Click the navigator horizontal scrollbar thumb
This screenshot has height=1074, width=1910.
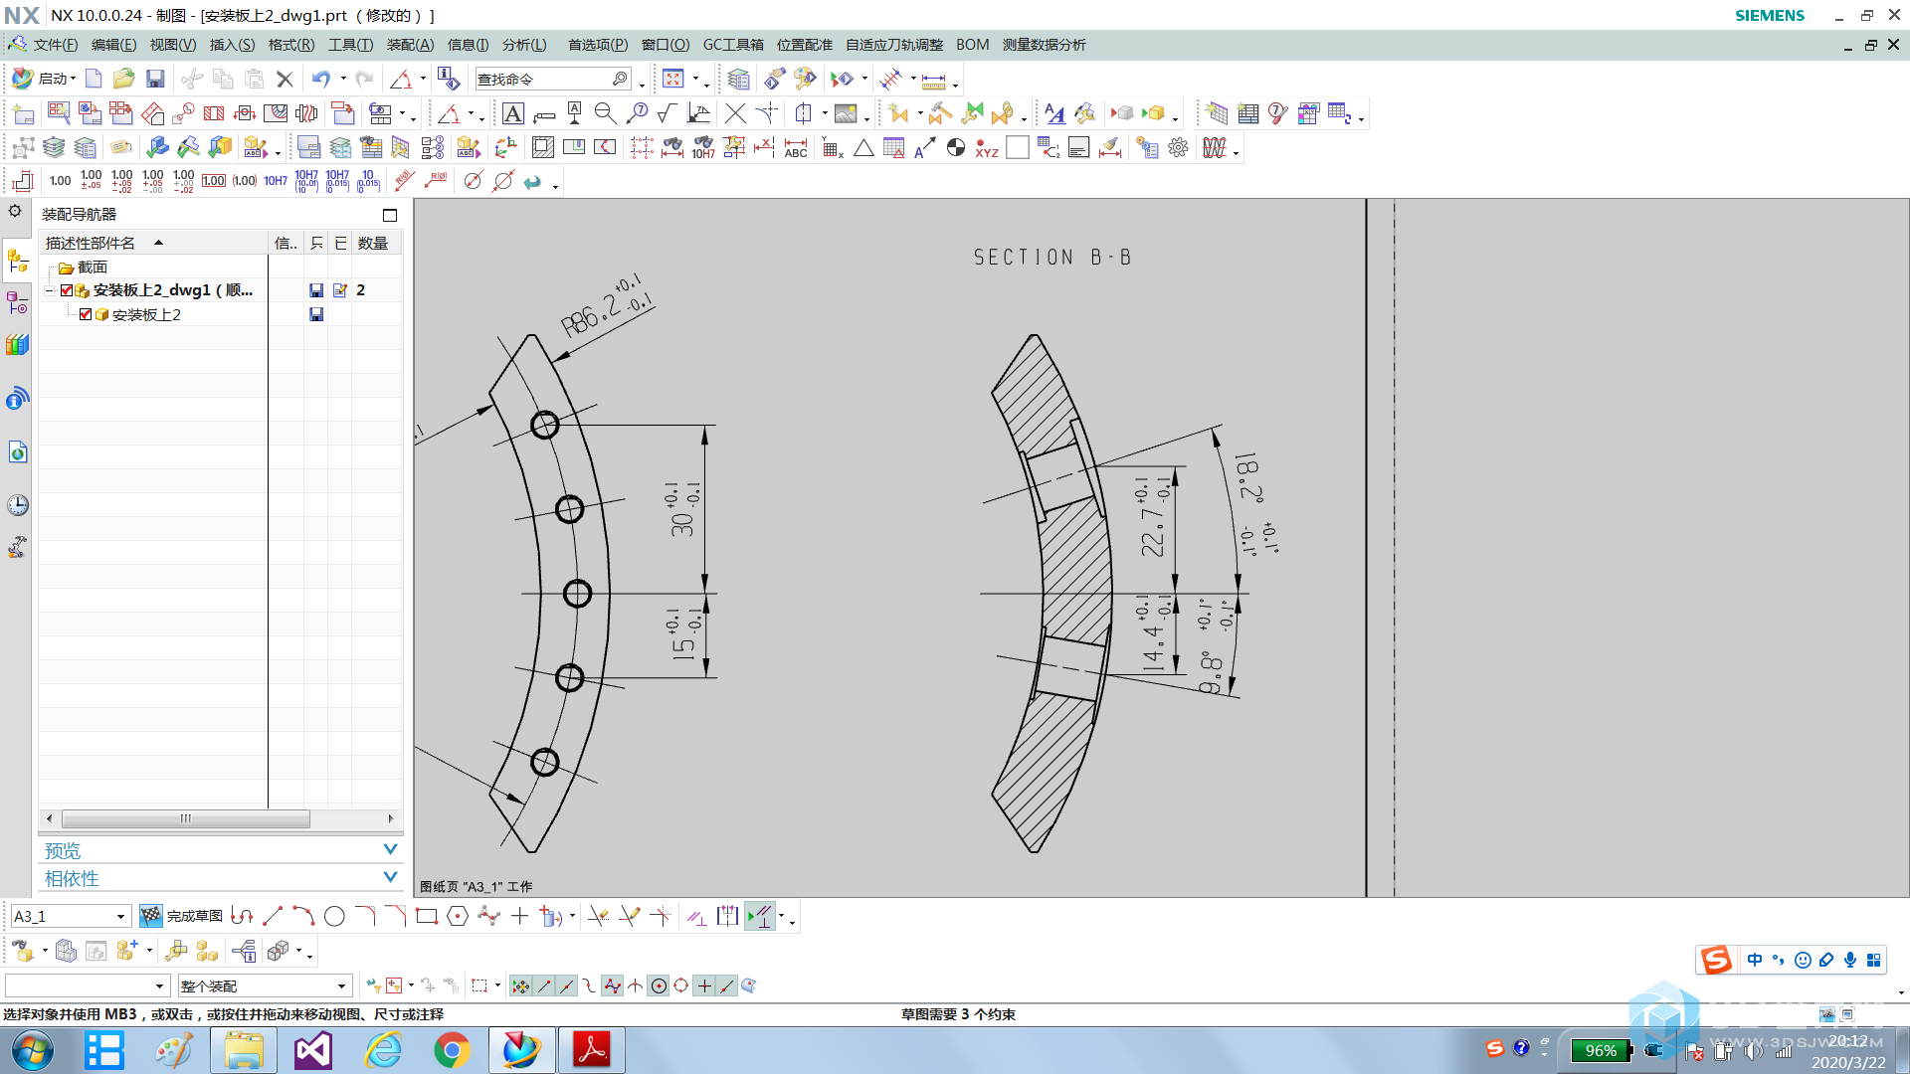(186, 818)
